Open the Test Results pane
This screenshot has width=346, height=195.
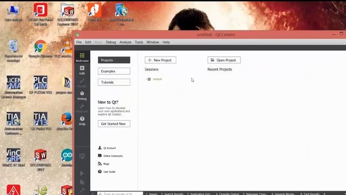click(310, 194)
